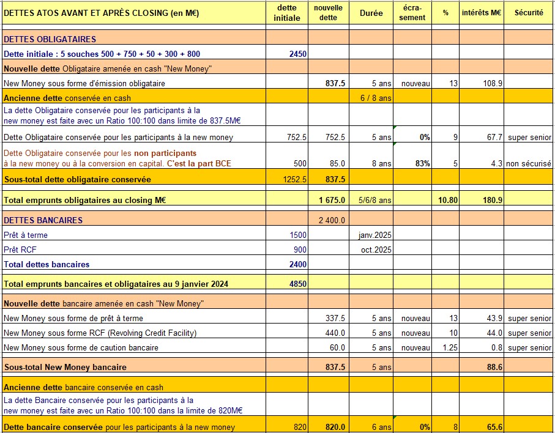Click 'New Money sous forme RCF' row label
555x433 pixels.
(100, 333)
